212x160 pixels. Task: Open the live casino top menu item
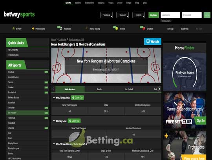(x=89, y=3)
